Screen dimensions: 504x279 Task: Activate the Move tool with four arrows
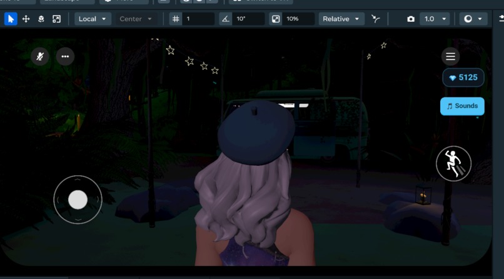coord(26,19)
